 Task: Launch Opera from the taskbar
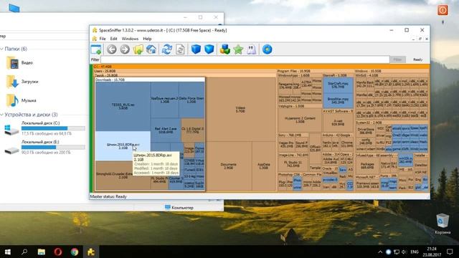tap(58, 252)
